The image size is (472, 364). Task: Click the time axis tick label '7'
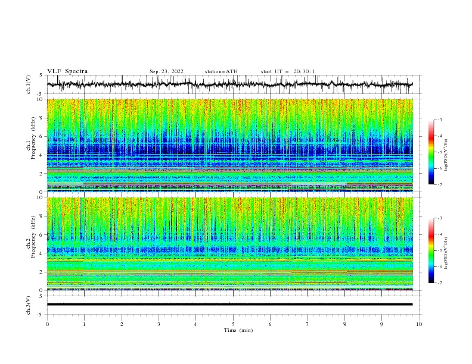(308, 324)
